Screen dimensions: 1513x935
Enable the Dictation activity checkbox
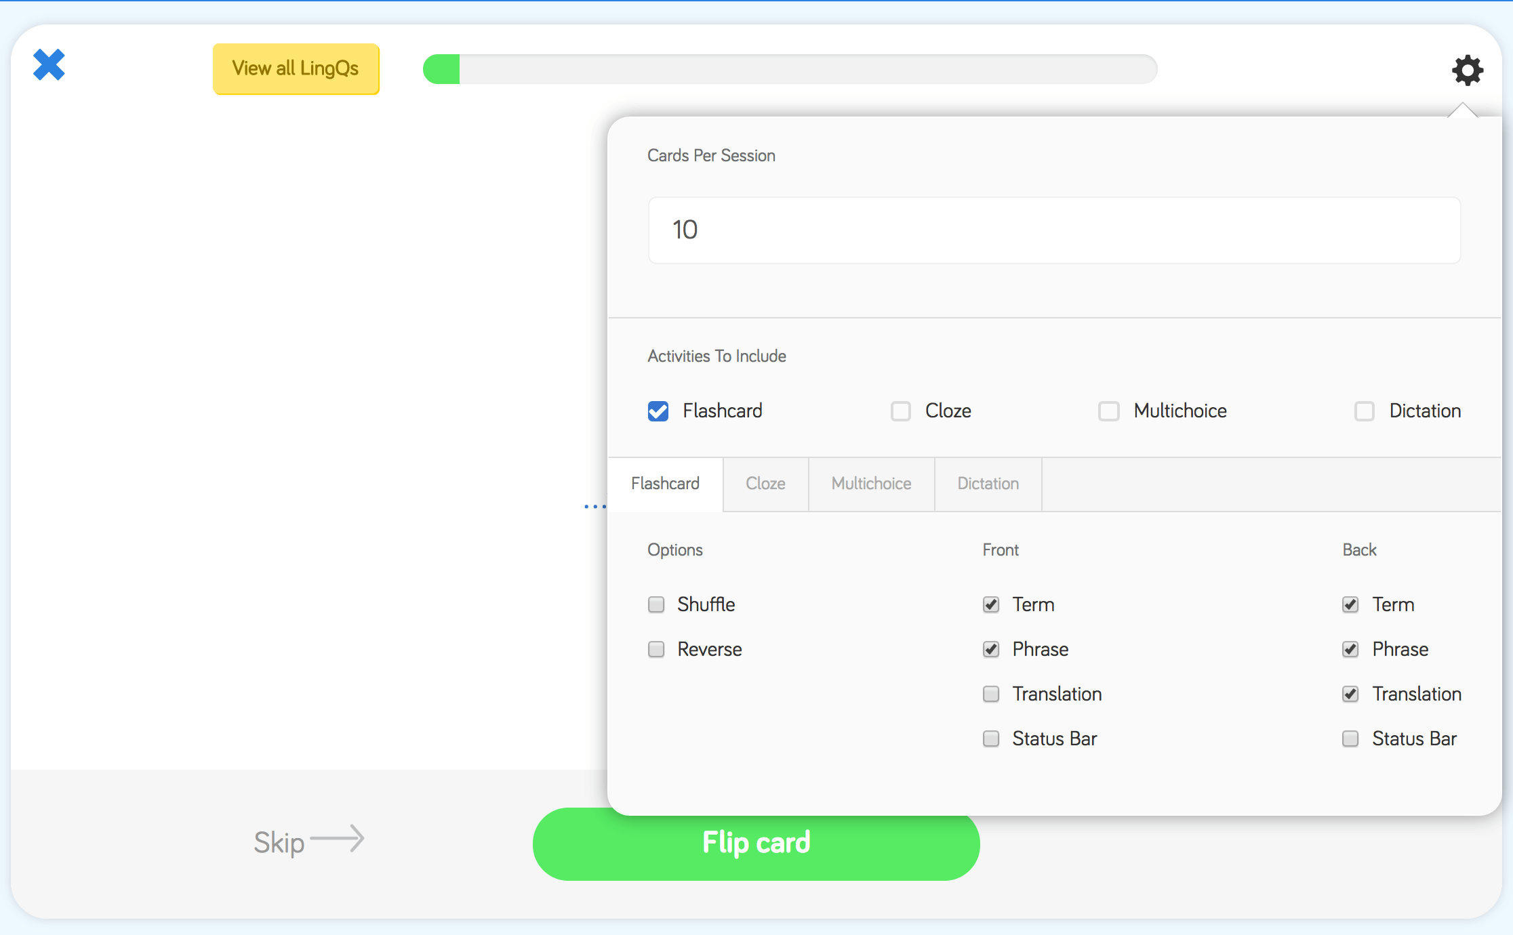1364,411
